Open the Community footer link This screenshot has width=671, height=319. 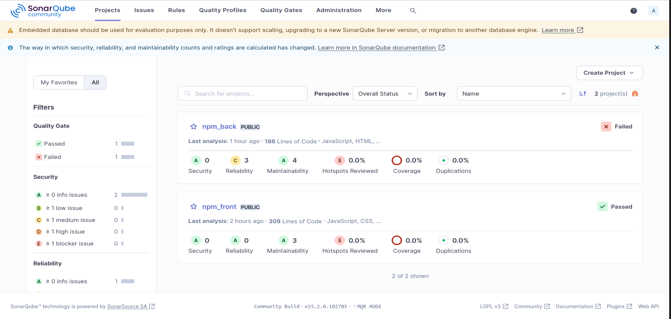tap(532, 306)
